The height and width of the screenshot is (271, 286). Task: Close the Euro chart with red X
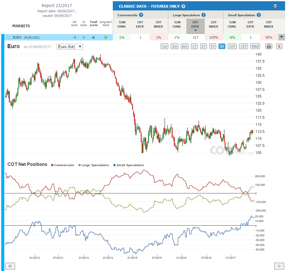pyautogui.click(x=279, y=47)
